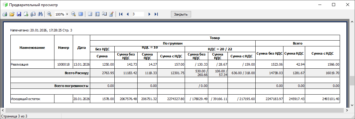Click the Исходящий остаток row label
355x119 pixels.
coord(26,99)
